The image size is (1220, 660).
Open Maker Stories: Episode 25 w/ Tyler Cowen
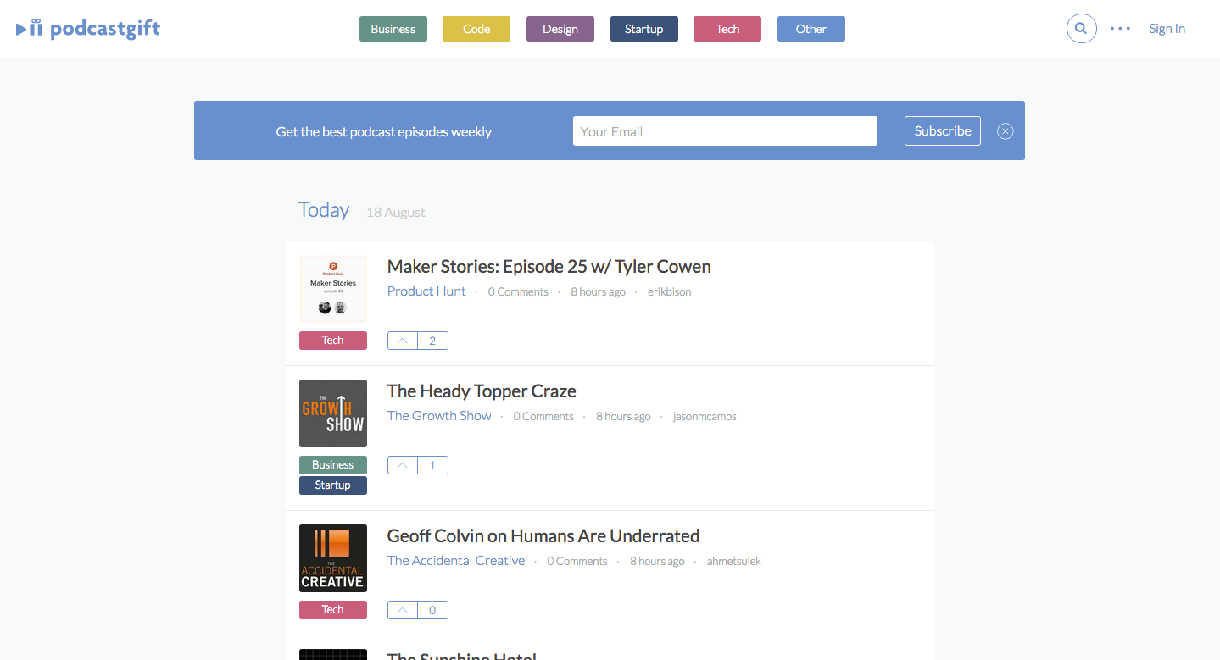549,266
